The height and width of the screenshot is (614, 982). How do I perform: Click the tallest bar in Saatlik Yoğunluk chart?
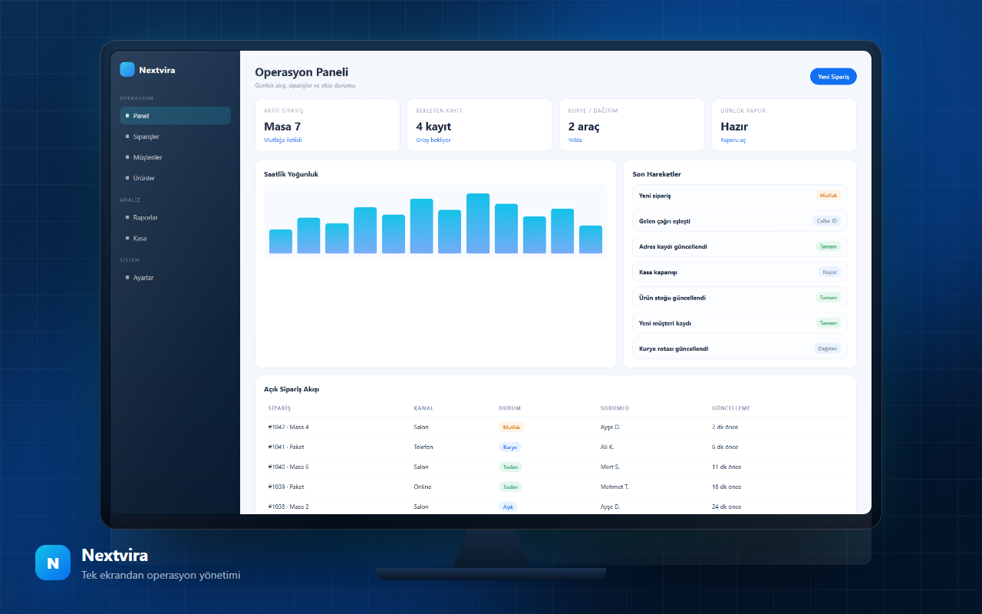pyautogui.click(x=478, y=223)
